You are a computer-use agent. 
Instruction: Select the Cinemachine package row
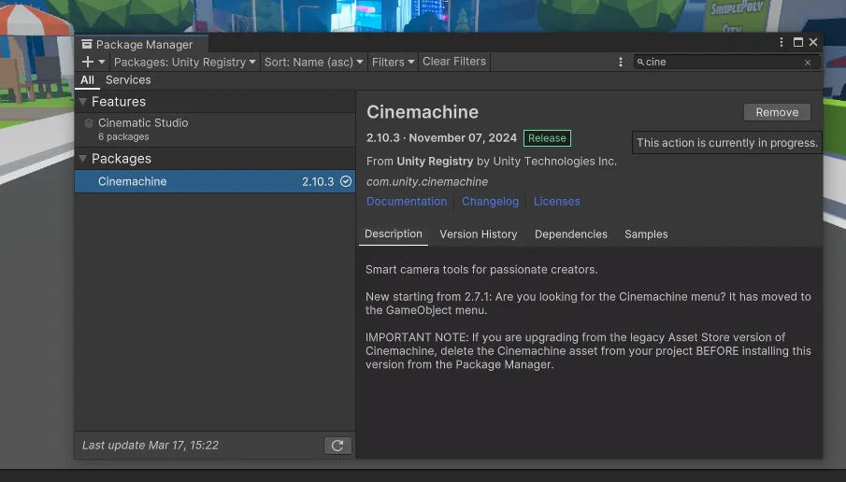(215, 181)
